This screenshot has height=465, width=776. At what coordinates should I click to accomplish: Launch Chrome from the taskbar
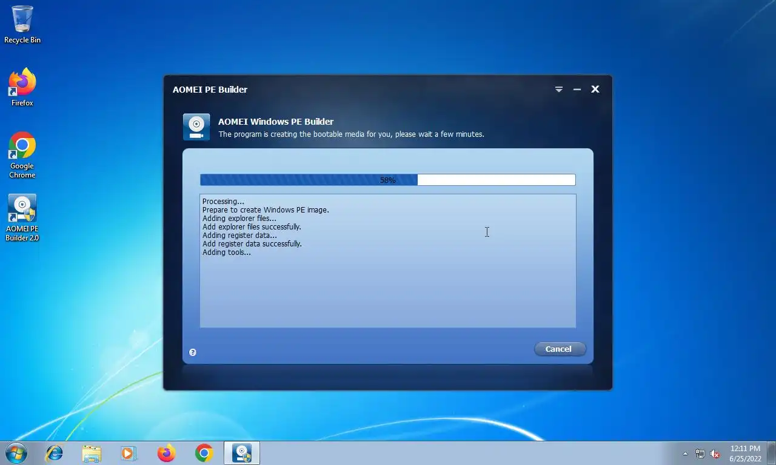click(204, 453)
